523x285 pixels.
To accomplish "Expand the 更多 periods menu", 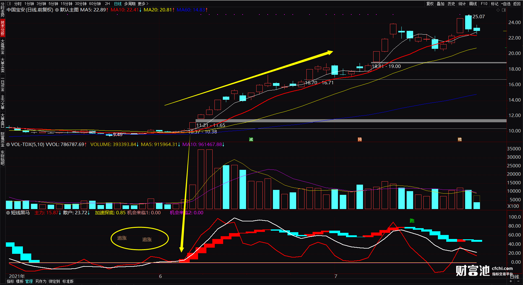I will click(x=143, y=4).
